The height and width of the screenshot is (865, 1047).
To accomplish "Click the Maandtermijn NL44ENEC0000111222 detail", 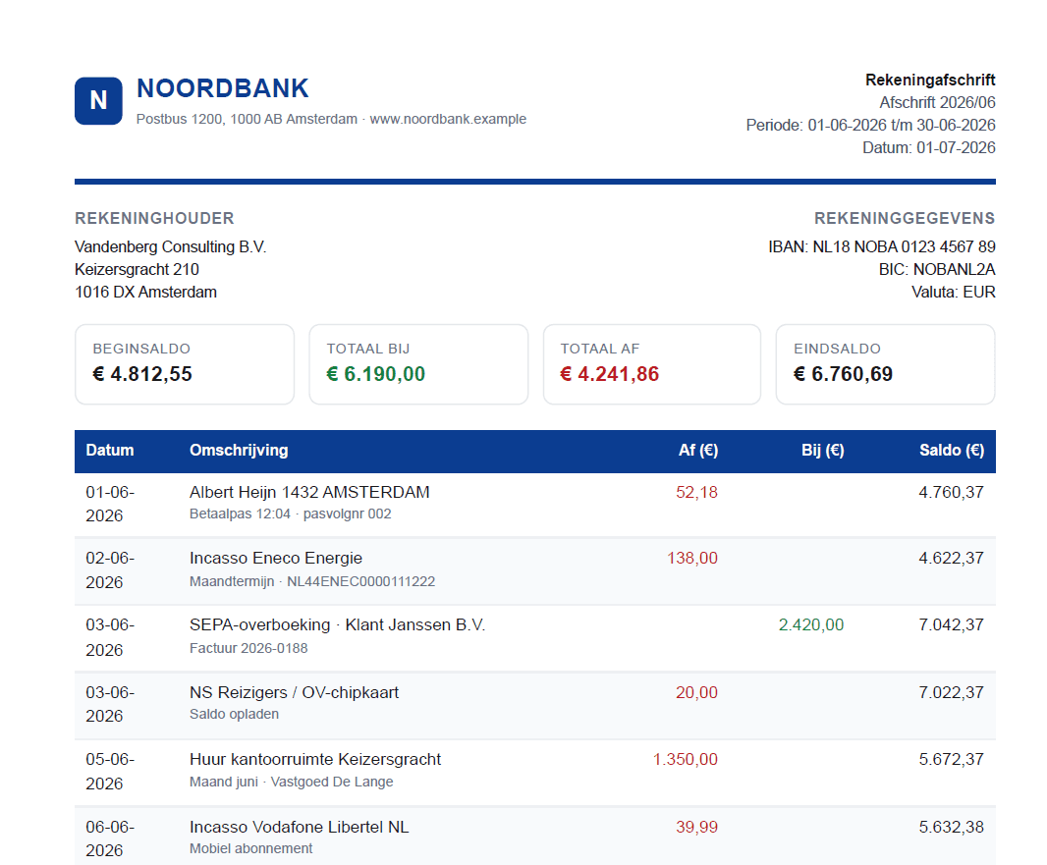I will [312, 581].
